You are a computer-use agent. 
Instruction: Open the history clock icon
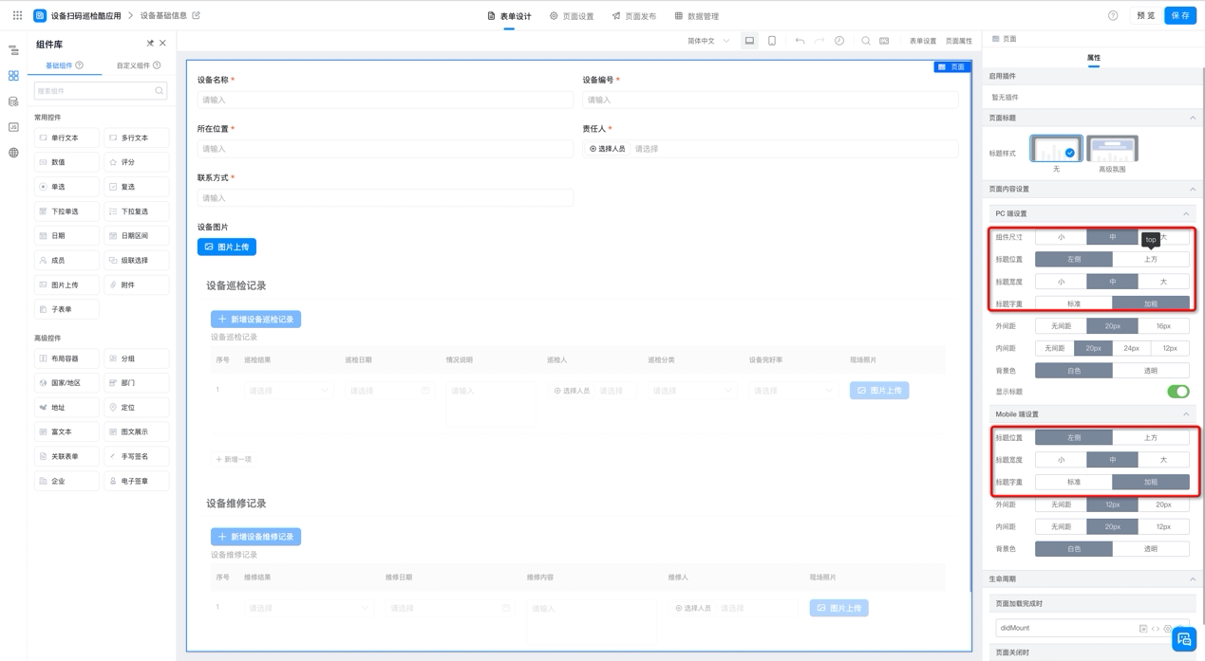click(x=839, y=41)
